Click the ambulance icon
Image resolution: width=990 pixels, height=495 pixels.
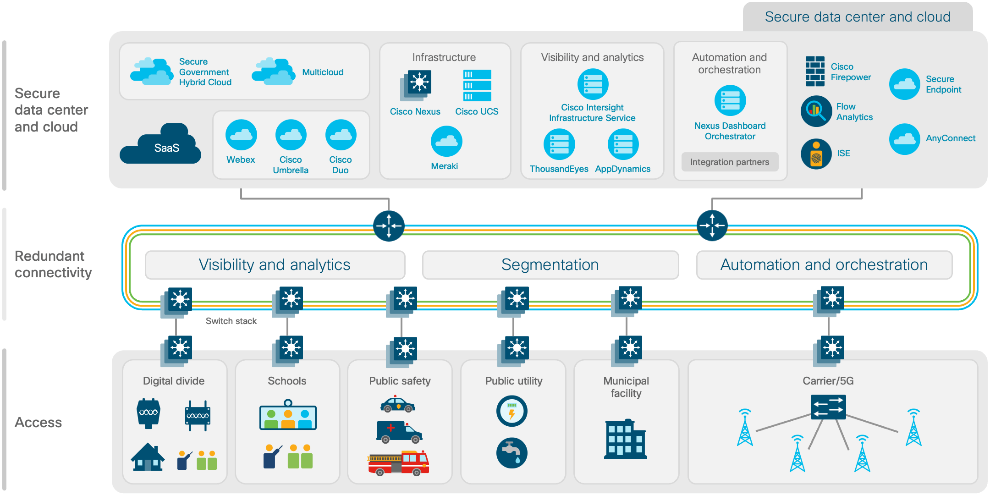coord(399,432)
